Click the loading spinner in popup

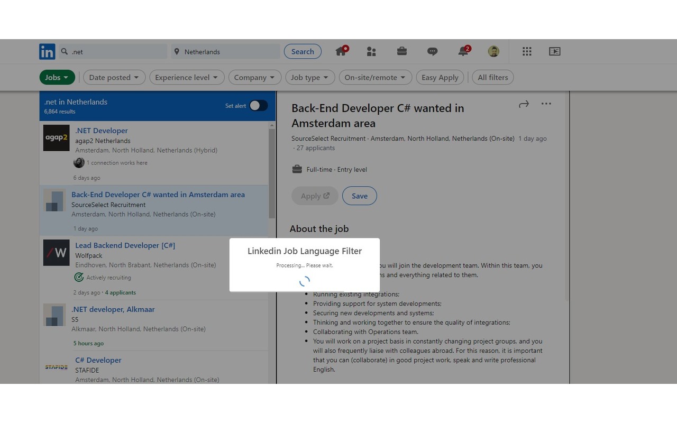(305, 281)
